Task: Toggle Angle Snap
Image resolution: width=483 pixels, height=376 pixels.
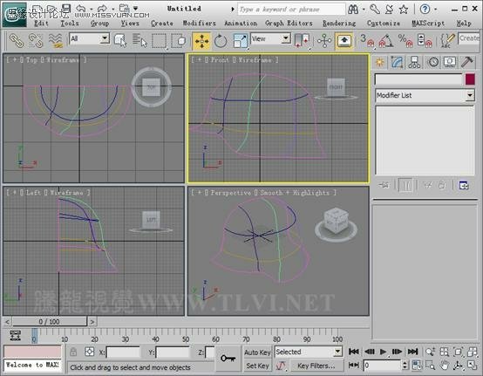Action: pyautogui.click(x=385, y=41)
